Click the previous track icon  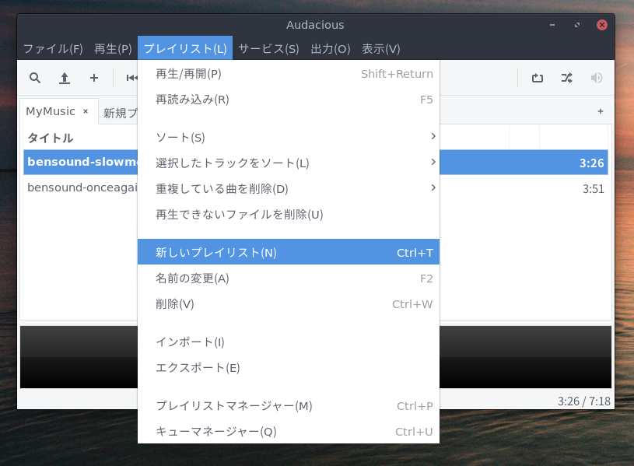point(131,78)
